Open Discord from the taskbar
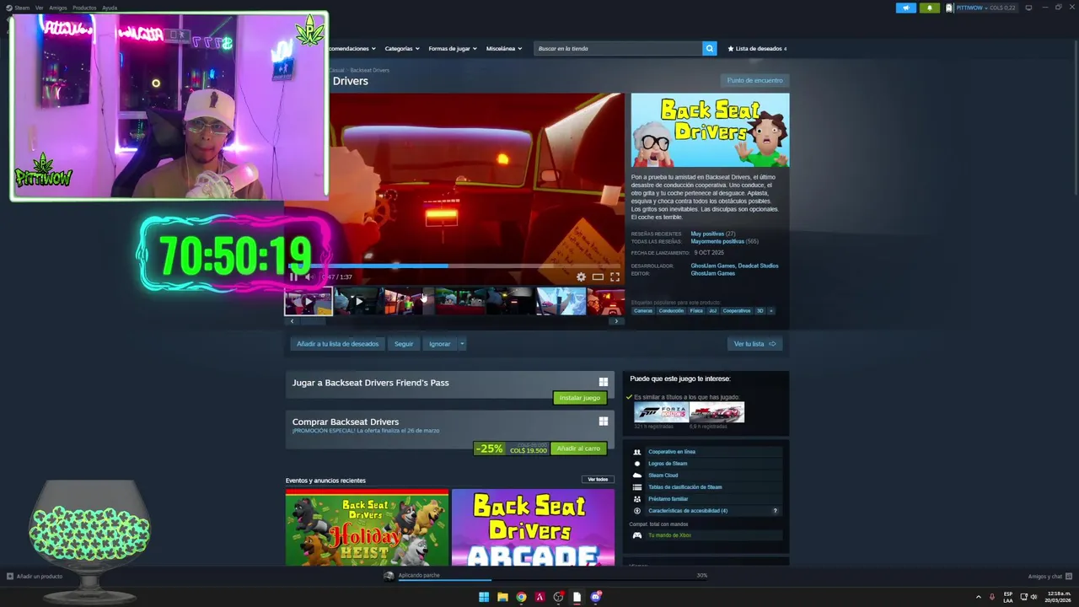Viewport: 1079px width, 607px height. coord(596,597)
